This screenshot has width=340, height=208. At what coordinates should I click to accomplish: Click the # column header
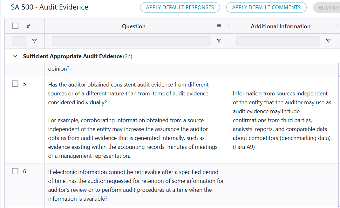click(x=28, y=26)
